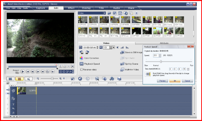Expand the library panel double-arrow icon
202x121 pixels.
(x=136, y=13)
